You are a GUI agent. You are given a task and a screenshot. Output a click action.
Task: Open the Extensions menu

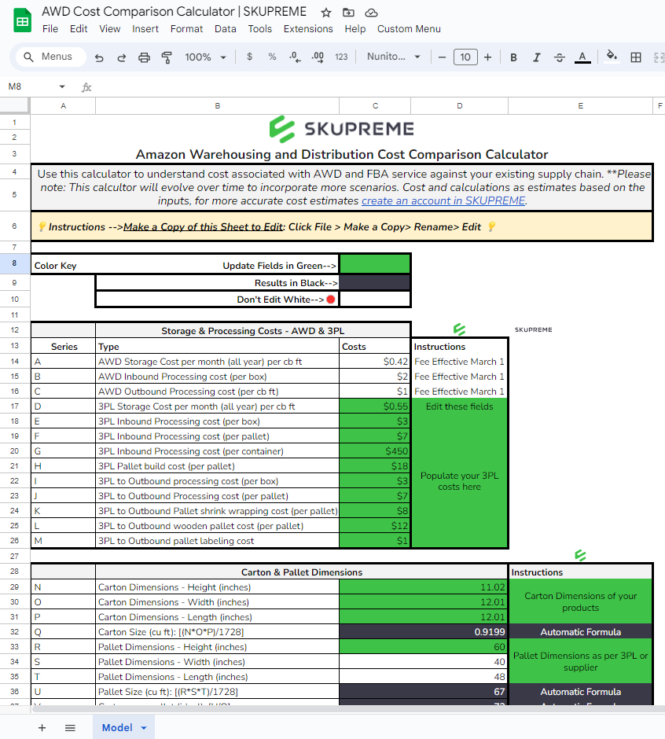point(308,29)
